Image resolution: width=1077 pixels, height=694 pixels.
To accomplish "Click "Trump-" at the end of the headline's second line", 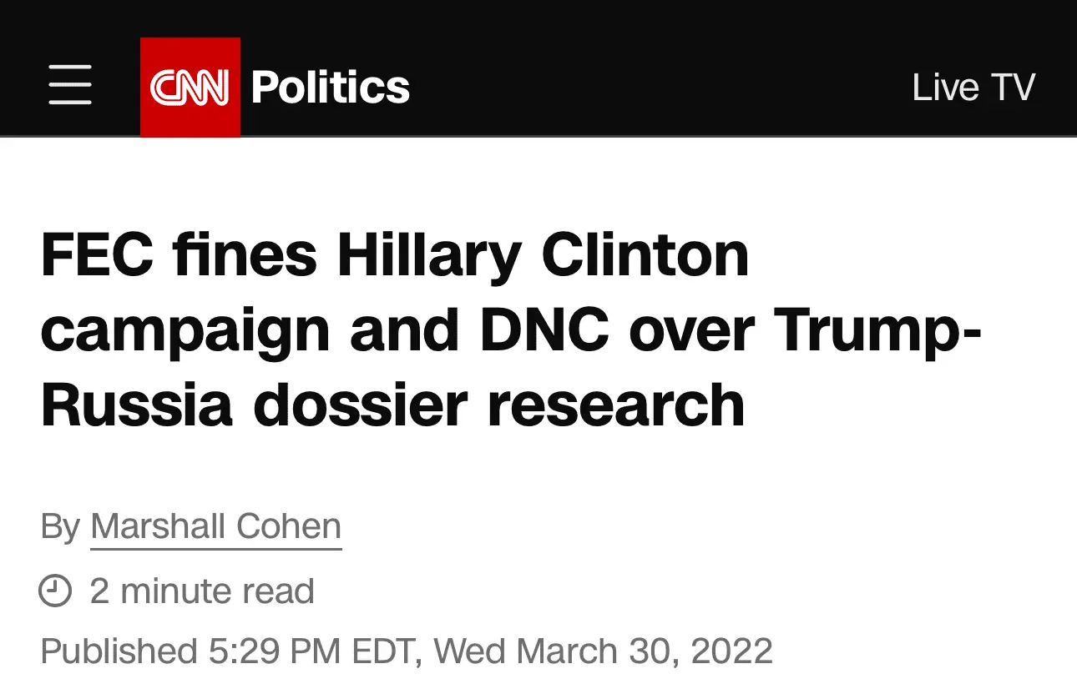I will click(x=877, y=329).
